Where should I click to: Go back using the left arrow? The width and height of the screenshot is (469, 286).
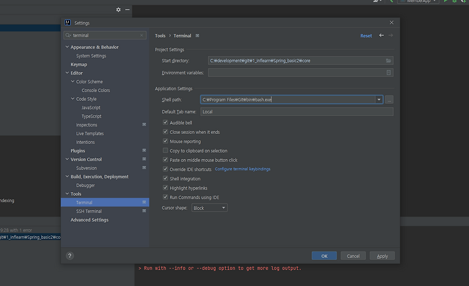(x=381, y=35)
